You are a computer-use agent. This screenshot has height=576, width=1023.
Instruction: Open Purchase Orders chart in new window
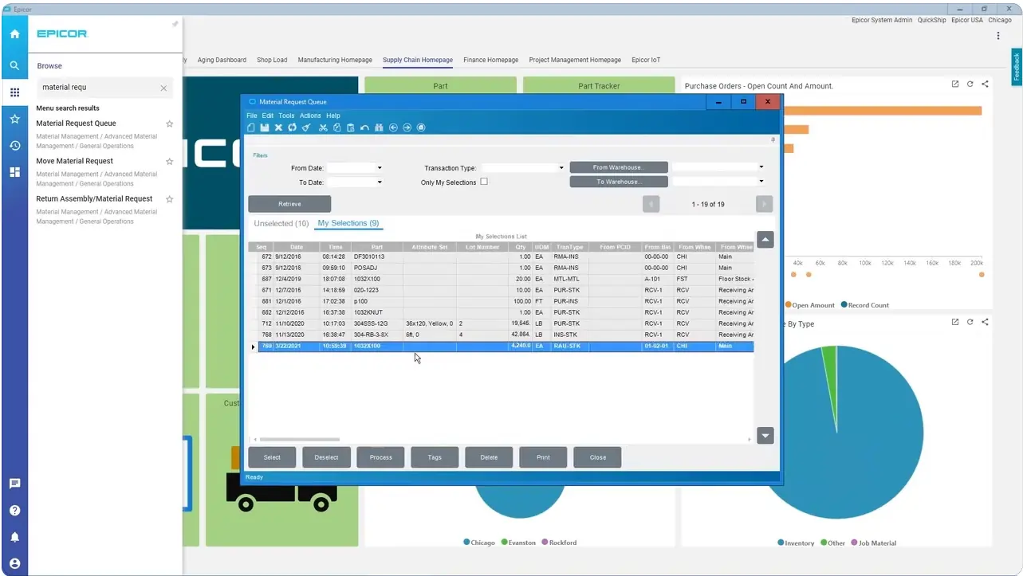coord(955,84)
